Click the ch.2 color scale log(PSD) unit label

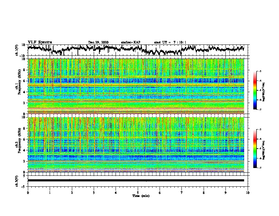tap(264, 150)
